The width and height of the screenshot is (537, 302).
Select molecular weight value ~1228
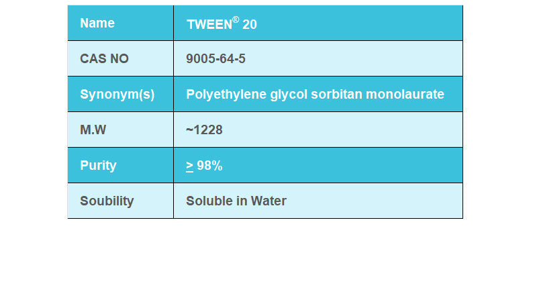[204, 130]
